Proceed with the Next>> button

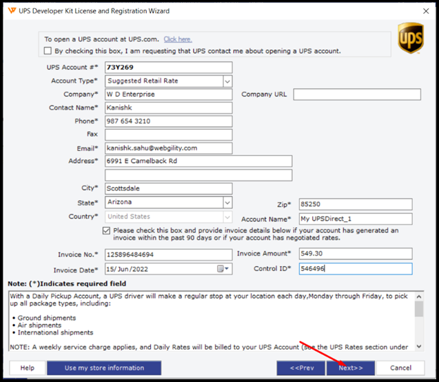[x=351, y=368]
